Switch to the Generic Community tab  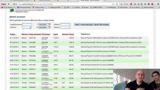(x=44, y=0)
